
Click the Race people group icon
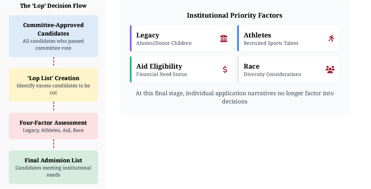pyautogui.click(x=330, y=70)
